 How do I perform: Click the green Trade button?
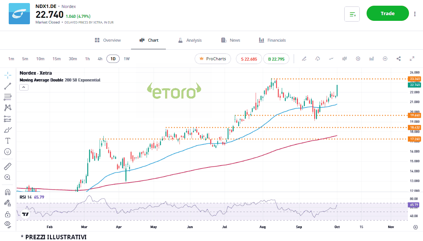pos(387,14)
